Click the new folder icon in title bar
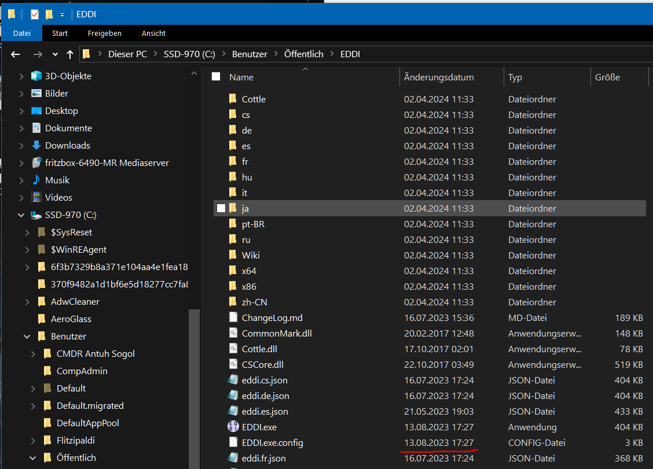The image size is (653, 469). 49,14
